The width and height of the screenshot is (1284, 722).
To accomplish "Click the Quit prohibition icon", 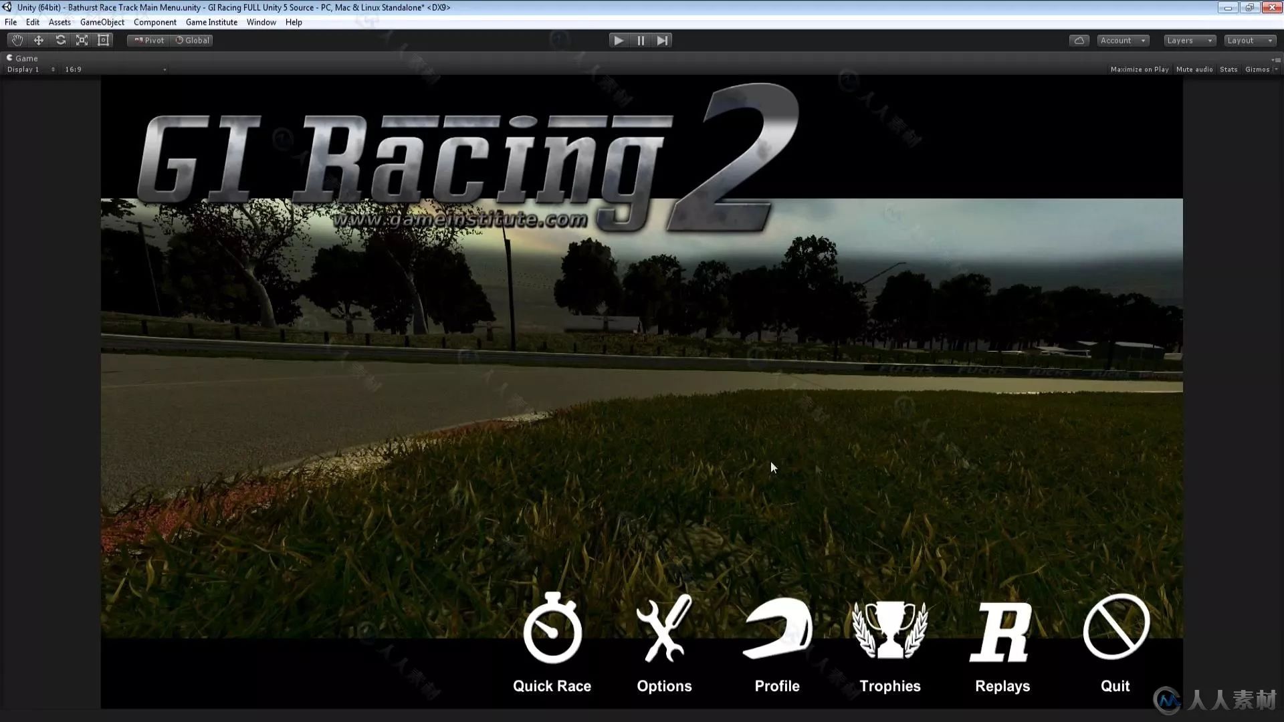I will pos(1116,626).
